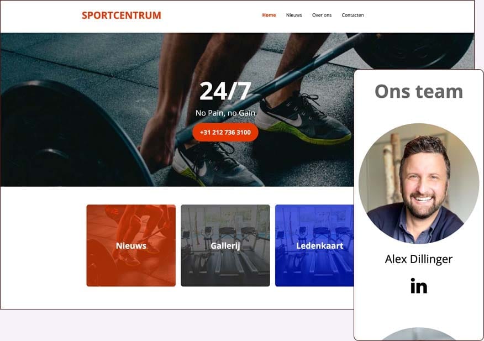Click the No Pain, no Gain tagline

[225, 113]
